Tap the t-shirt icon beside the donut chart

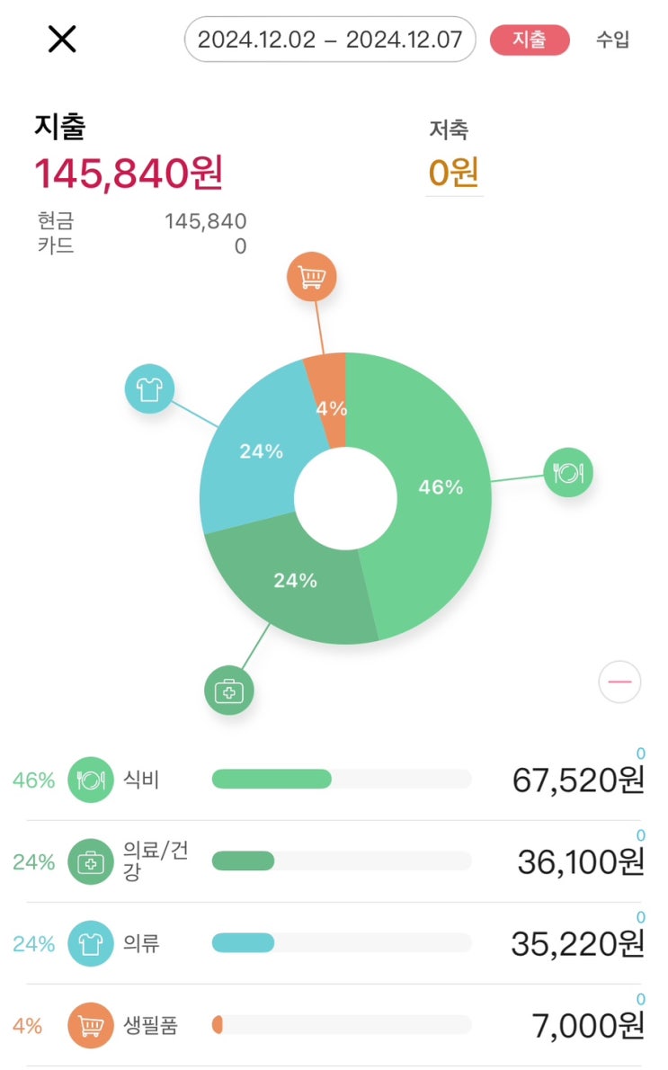coord(149,389)
